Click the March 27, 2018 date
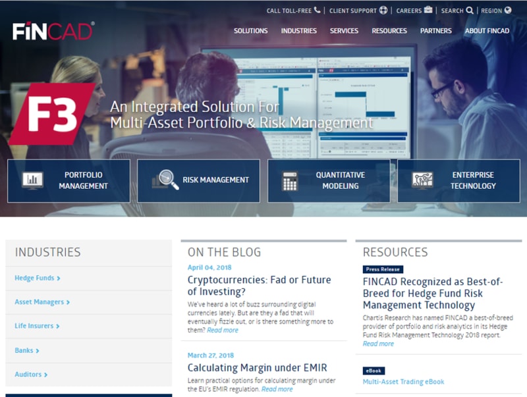 [x=210, y=356]
